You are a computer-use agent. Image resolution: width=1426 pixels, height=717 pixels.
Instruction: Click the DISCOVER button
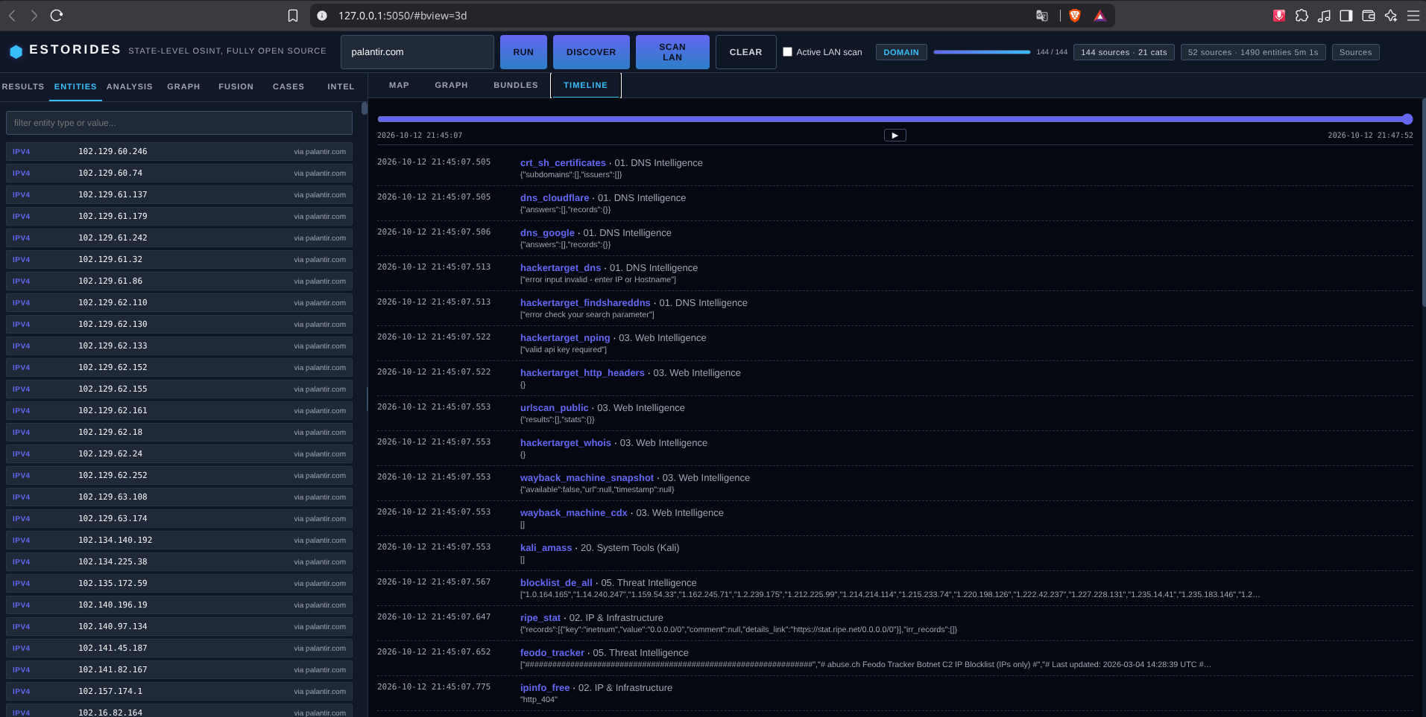591,52
